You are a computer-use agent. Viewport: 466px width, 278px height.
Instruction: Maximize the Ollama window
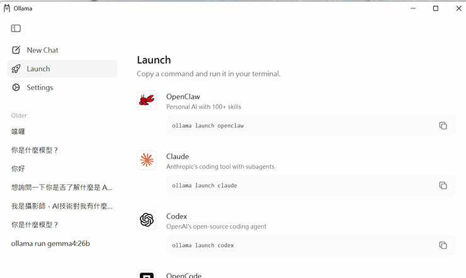[436, 8]
